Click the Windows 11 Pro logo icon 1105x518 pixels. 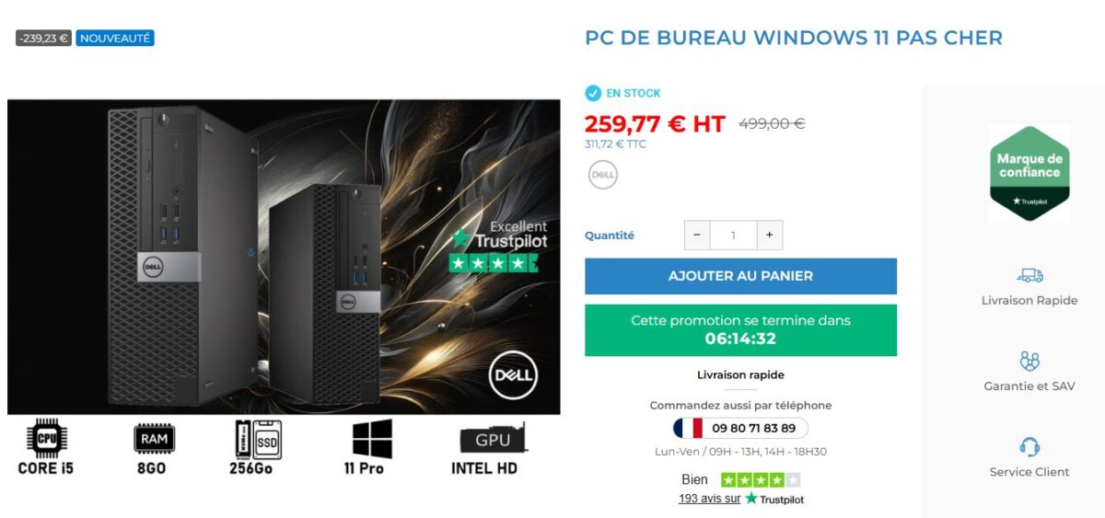tap(372, 439)
